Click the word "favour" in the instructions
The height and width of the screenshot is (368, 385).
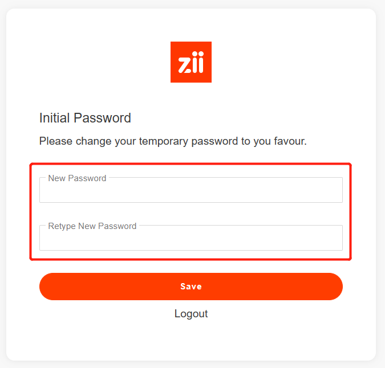pyautogui.click(x=289, y=141)
